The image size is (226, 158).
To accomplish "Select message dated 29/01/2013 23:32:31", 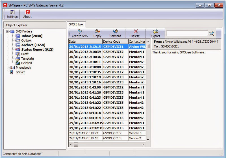I will (107, 128).
